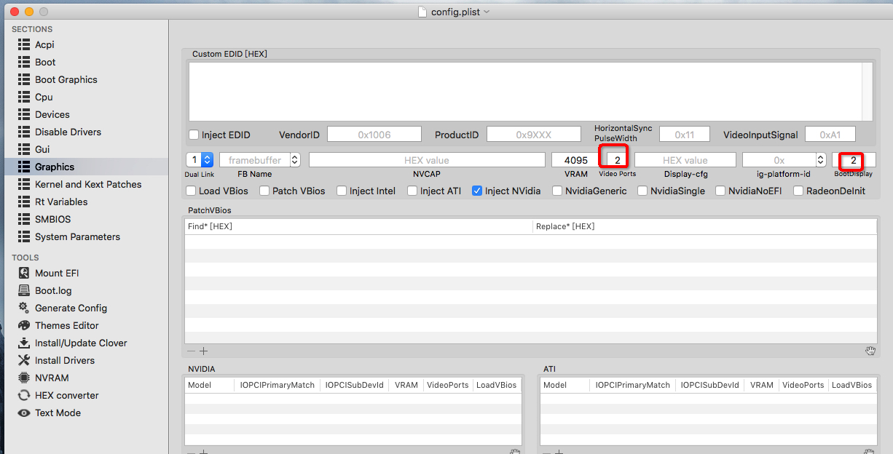Uncheck the Inject NVidia checkbox
This screenshot has width=893, height=454.
(477, 191)
